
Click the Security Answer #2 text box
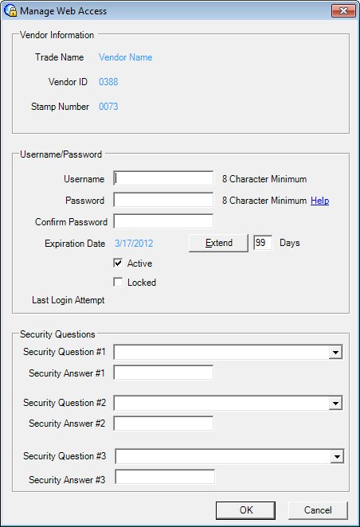(x=163, y=424)
